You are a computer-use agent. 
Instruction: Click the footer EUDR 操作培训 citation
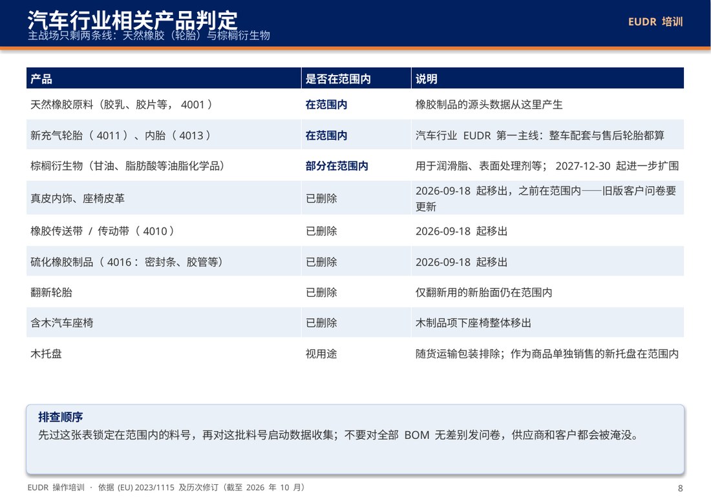(x=166, y=487)
